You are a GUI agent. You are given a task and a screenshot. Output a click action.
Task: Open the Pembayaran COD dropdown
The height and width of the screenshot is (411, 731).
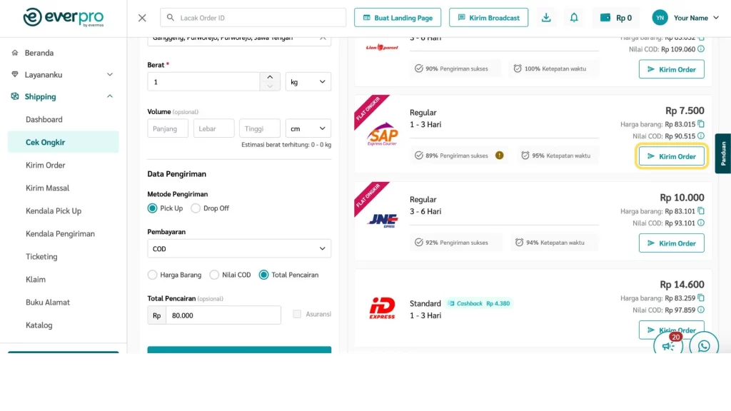pos(239,249)
